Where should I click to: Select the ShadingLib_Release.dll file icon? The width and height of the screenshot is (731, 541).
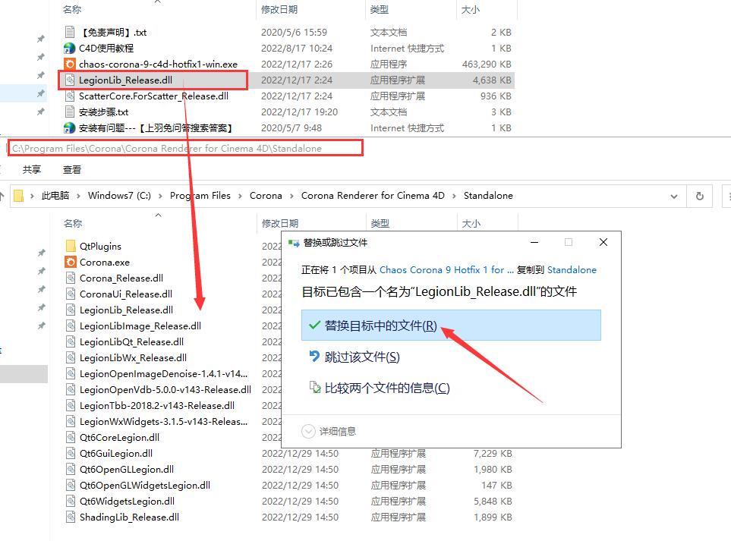(x=71, y=517)
